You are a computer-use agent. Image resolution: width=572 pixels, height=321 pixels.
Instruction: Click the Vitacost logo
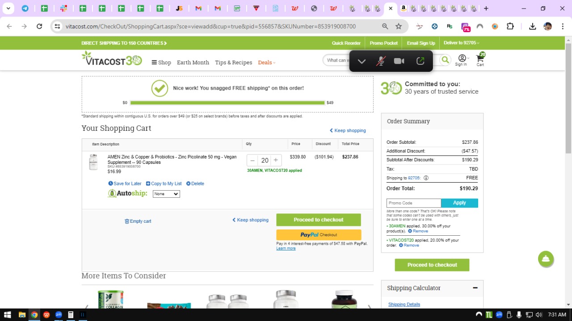pos(112,59)
